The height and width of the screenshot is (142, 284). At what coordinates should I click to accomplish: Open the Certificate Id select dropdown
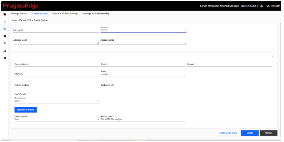57,101
